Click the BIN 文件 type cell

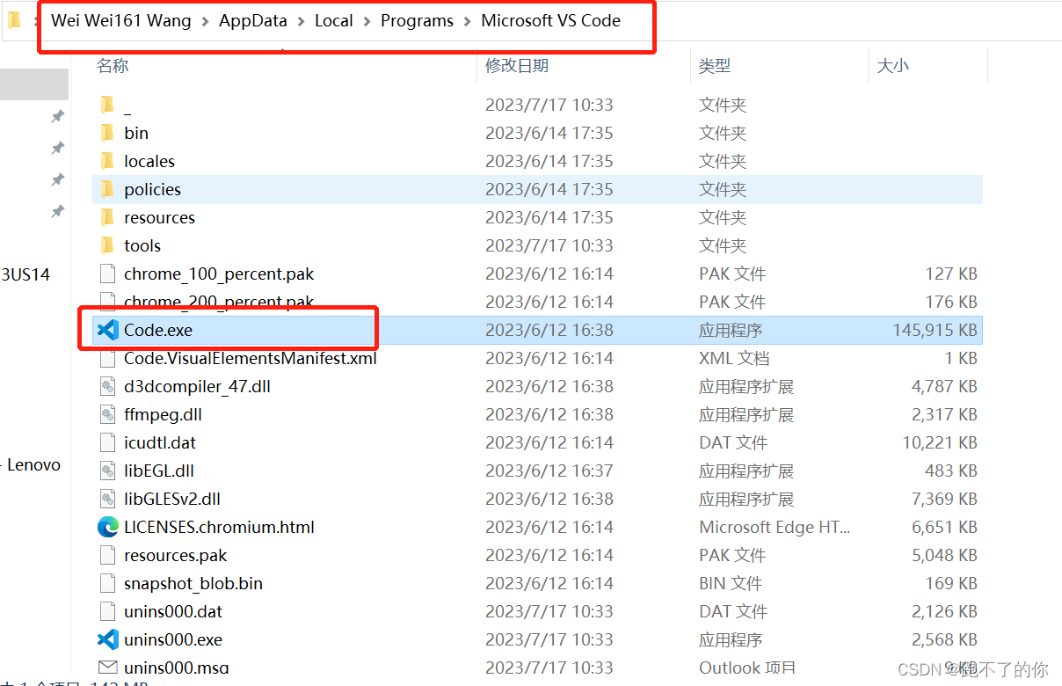[x=731, y=583]
